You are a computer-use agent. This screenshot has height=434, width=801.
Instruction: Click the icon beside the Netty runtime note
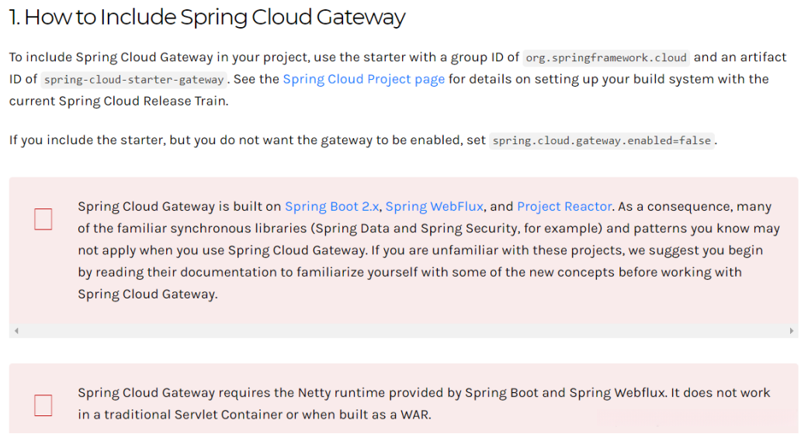(x=43, y=405)
